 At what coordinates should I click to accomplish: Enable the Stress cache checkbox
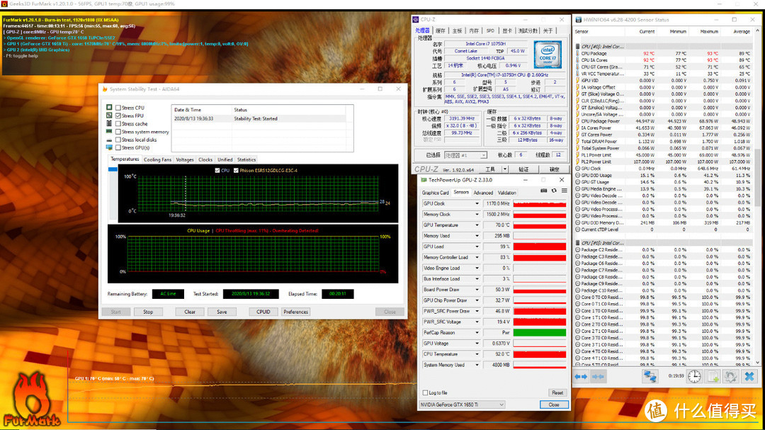pyautogui.click(x=118, y=124)
